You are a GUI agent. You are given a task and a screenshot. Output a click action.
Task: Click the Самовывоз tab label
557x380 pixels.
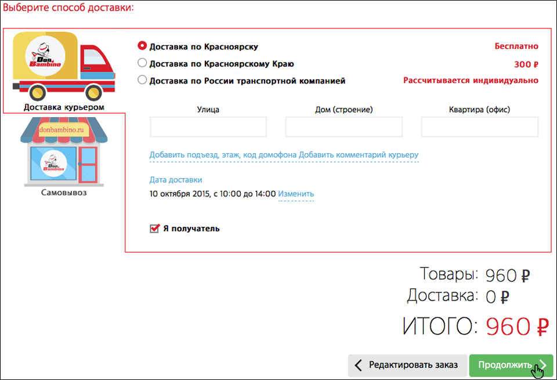(64, 193)
